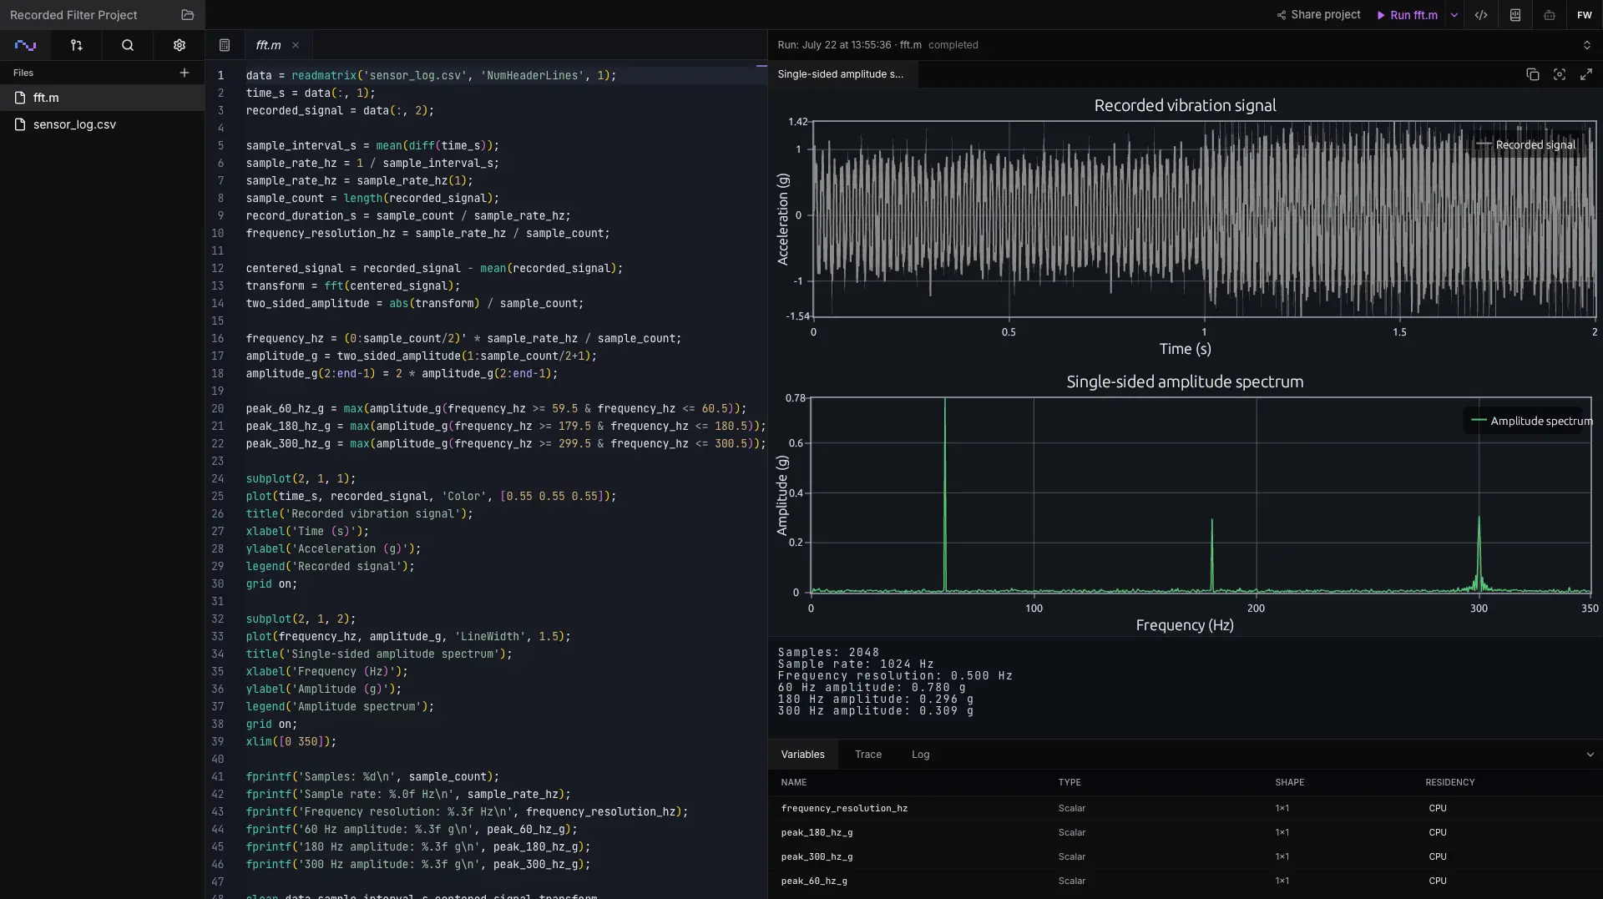
Task: Select the peak_300_hz_g variable row
Action: [1185, 856]
